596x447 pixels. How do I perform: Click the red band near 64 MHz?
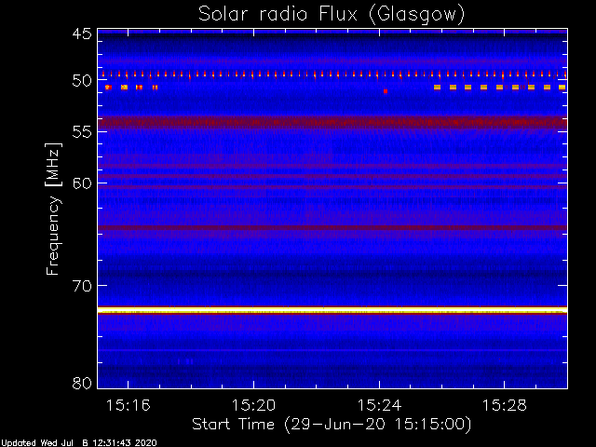pos(332,227)
